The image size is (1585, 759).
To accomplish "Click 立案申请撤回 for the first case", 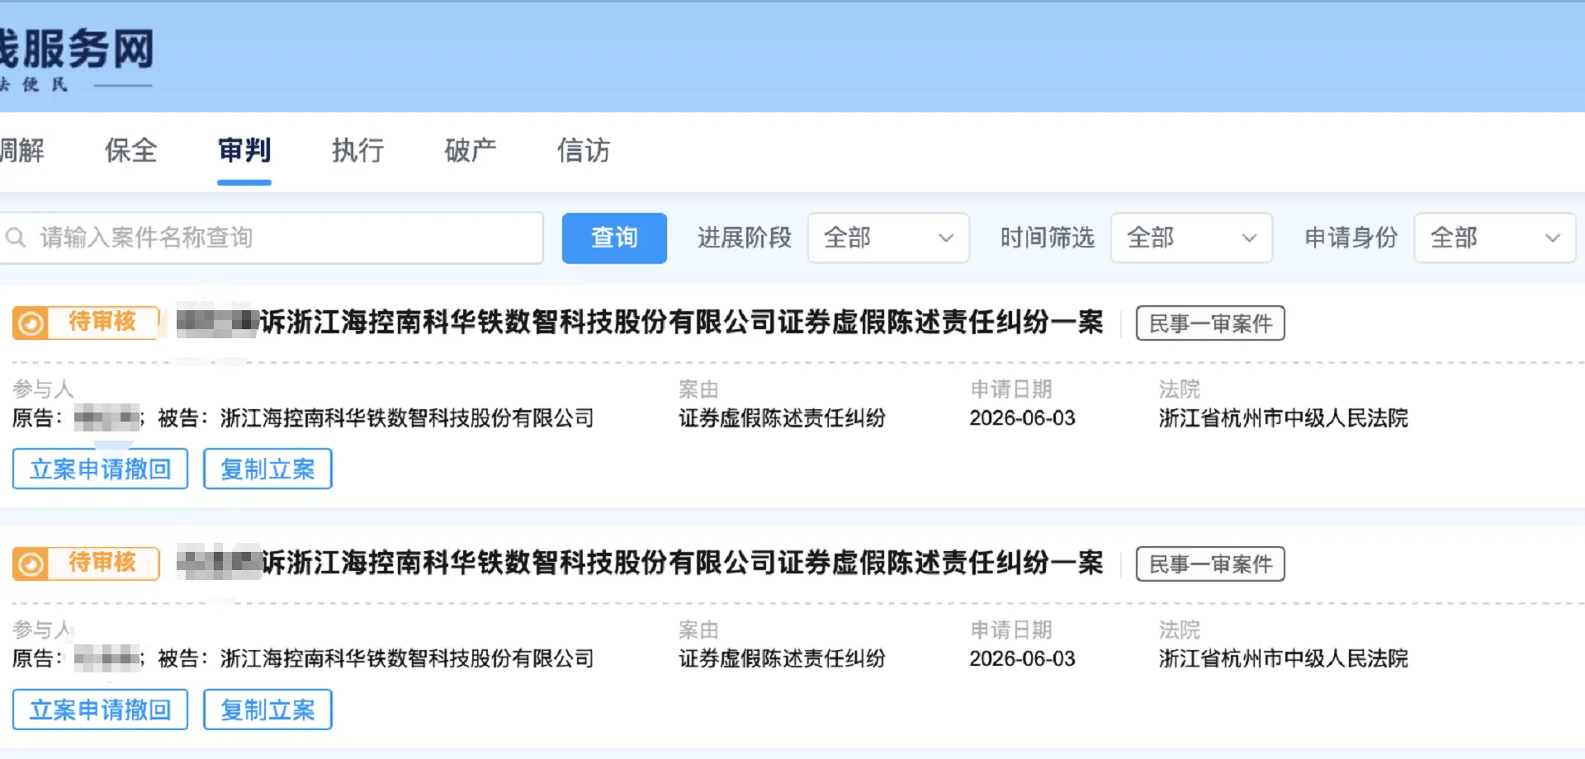I will point(101,469).
